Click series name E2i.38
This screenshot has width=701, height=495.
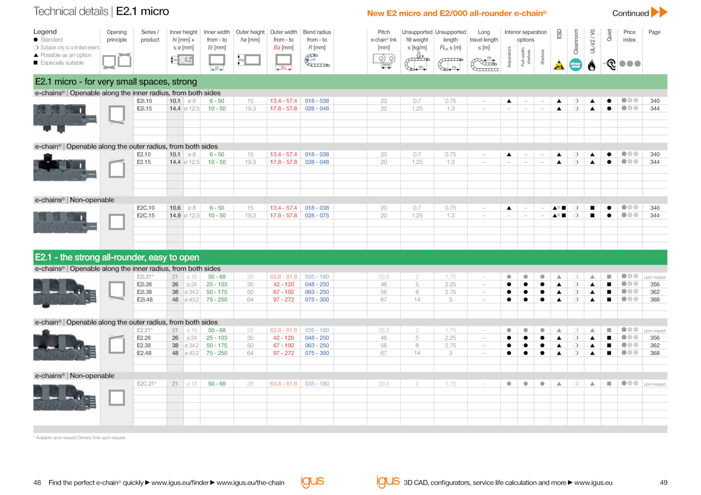(x=144, y=292)
